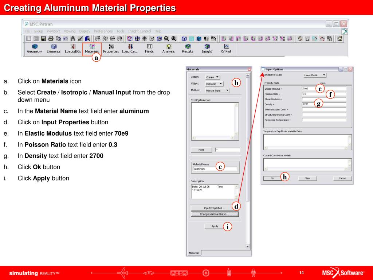Open the Loads/BCs application
373x280 pixels.
[x=73, y=48]
